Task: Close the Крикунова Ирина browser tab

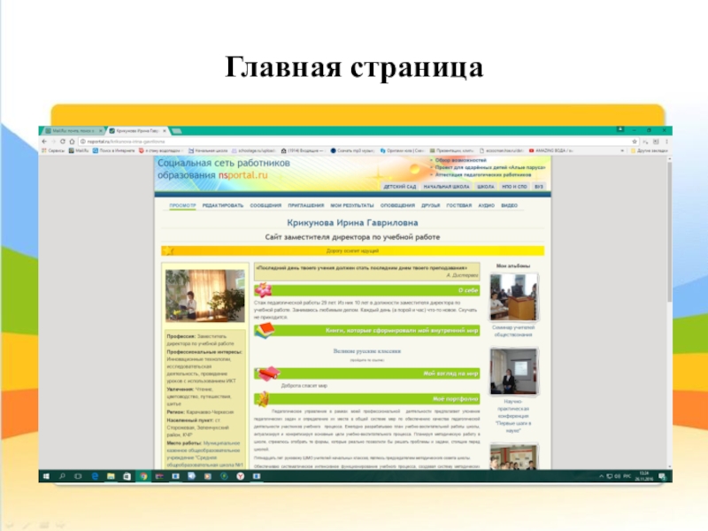Action: coord(165,131)
